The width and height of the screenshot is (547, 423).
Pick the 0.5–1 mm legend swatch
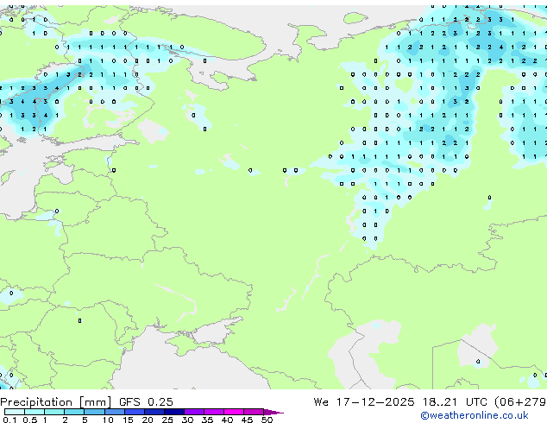point(35,412)
